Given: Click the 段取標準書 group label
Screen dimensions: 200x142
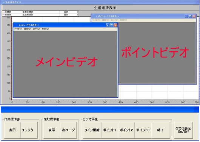Looking at the screenshot, I should [51, 119].
